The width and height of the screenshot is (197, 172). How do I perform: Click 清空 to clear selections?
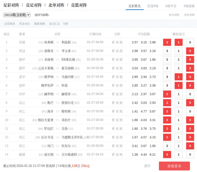click(147, 166)
